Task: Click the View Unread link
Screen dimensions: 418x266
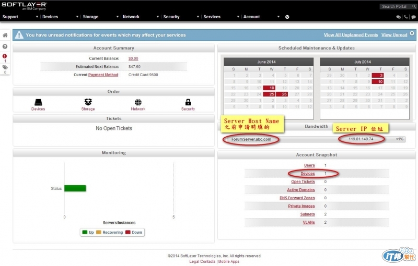Action: pyautogui.click(x=394, y=35)
